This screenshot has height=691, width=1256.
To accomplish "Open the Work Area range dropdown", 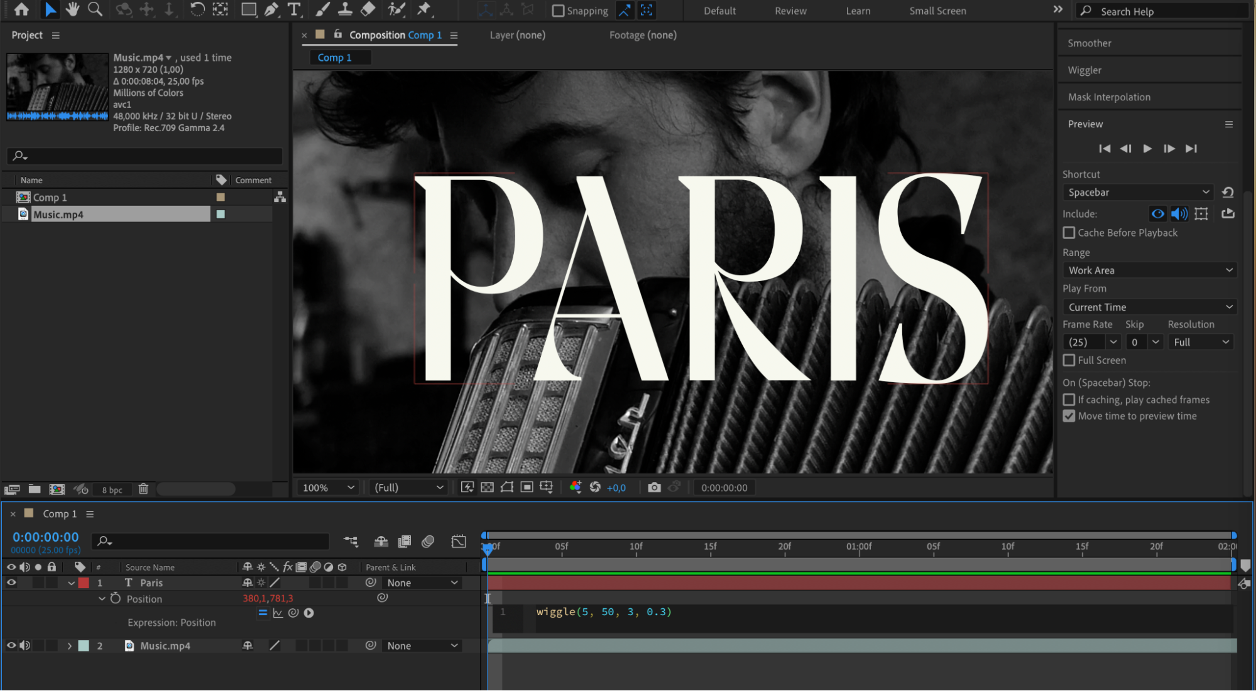I will [1149, 271].
